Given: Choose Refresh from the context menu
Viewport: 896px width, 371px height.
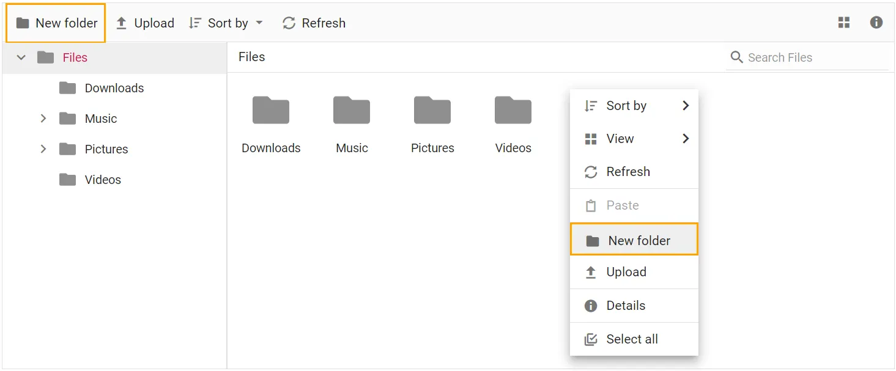Looking at the screenshot, I should pos(634,172).
